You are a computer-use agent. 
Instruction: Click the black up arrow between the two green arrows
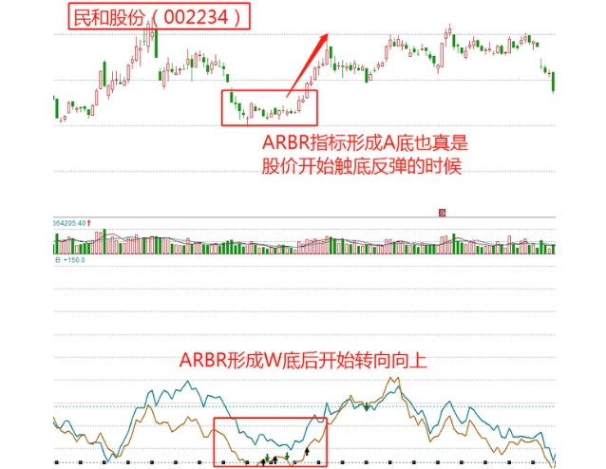[x=275, y=460]
